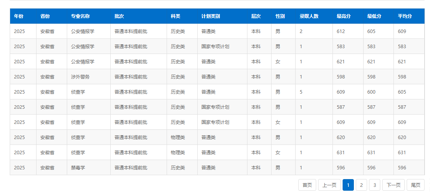Screen dimensions: 430x195
Task: Click the 省份 column header
Action: coord(45,16)
